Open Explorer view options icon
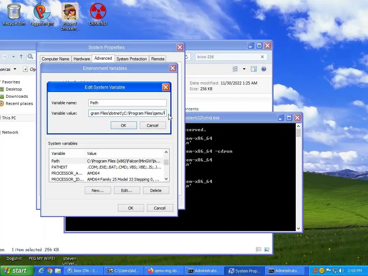The width and height of the screenshot is (368, 276). (235, 69)
